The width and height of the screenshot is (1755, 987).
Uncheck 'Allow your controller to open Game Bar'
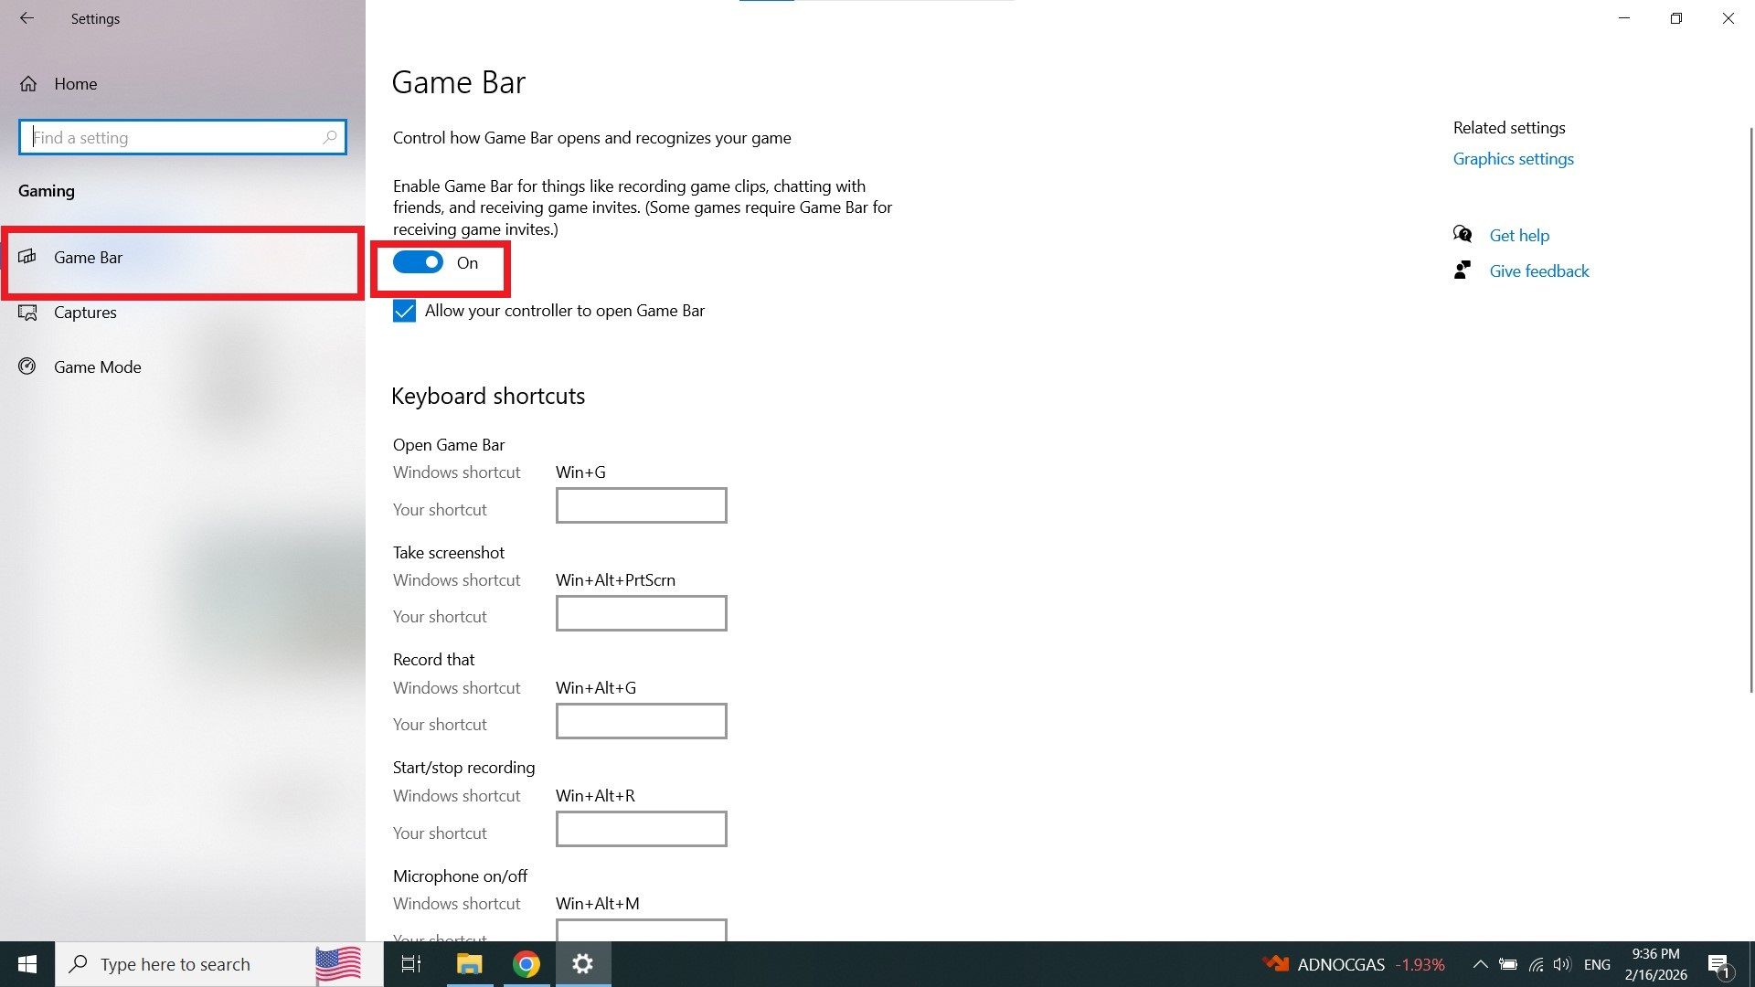[404, 311]
